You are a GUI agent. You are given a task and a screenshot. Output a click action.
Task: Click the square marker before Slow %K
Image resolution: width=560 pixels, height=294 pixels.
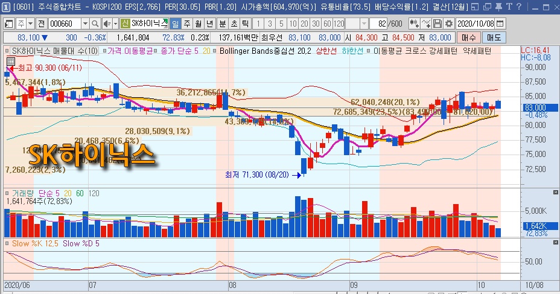(7, 243)
